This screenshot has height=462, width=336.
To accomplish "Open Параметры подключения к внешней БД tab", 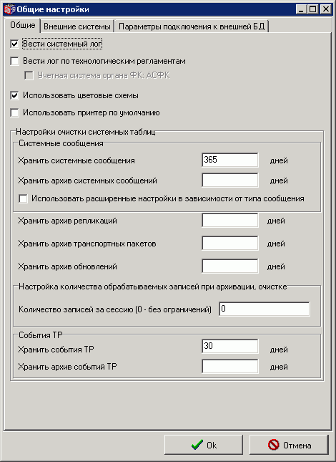I will (x=192, y=27).
